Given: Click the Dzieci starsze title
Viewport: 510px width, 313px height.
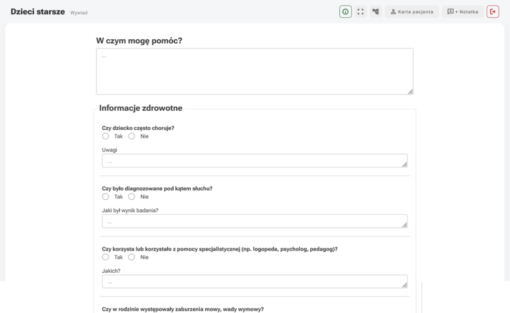Looking at the screenshot, I should click(38, 12).
